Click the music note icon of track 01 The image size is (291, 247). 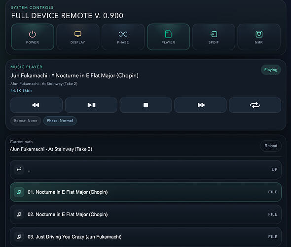coord(19,192)
